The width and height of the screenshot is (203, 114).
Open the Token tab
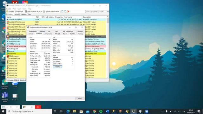point(65,34)
